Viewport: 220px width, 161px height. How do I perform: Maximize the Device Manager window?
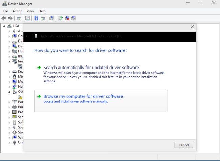coord(200,3)
